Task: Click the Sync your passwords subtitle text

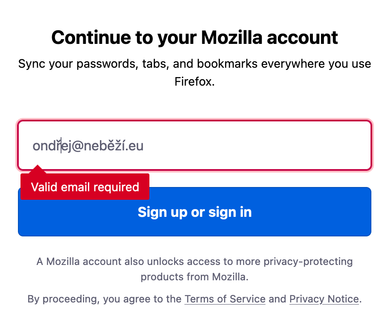Action: (x=195, y=64)
